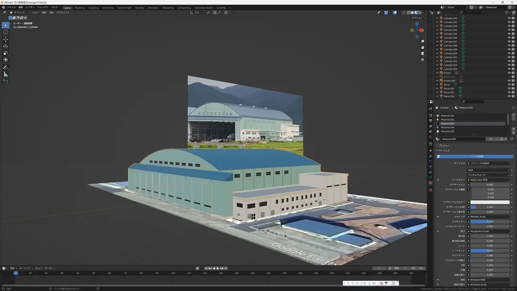This screenshot has width=517, height=291.
Task: Toggle the snapping magnet in header
Action: pos(214,12)
